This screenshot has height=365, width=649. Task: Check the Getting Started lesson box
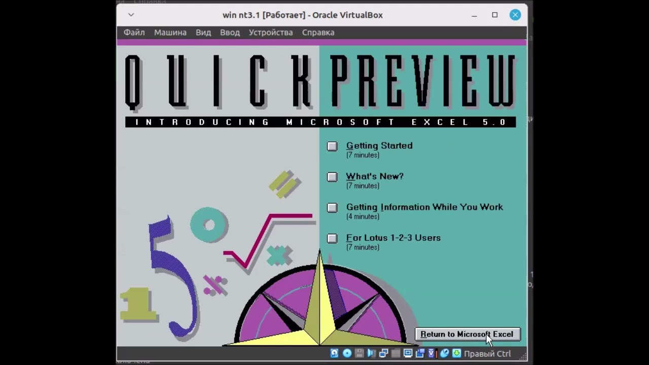[x=332, y=146]
